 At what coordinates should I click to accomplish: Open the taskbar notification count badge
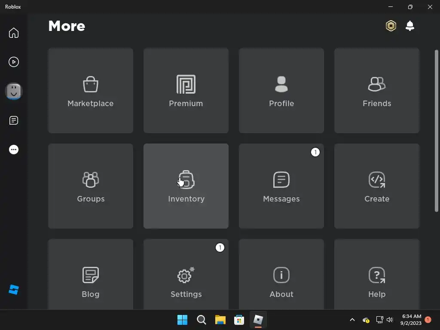(x=428, y=320)
